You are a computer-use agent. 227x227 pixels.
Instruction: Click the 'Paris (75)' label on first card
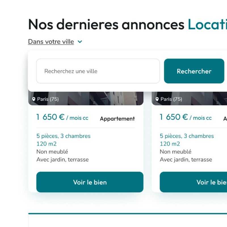[48, 99]
